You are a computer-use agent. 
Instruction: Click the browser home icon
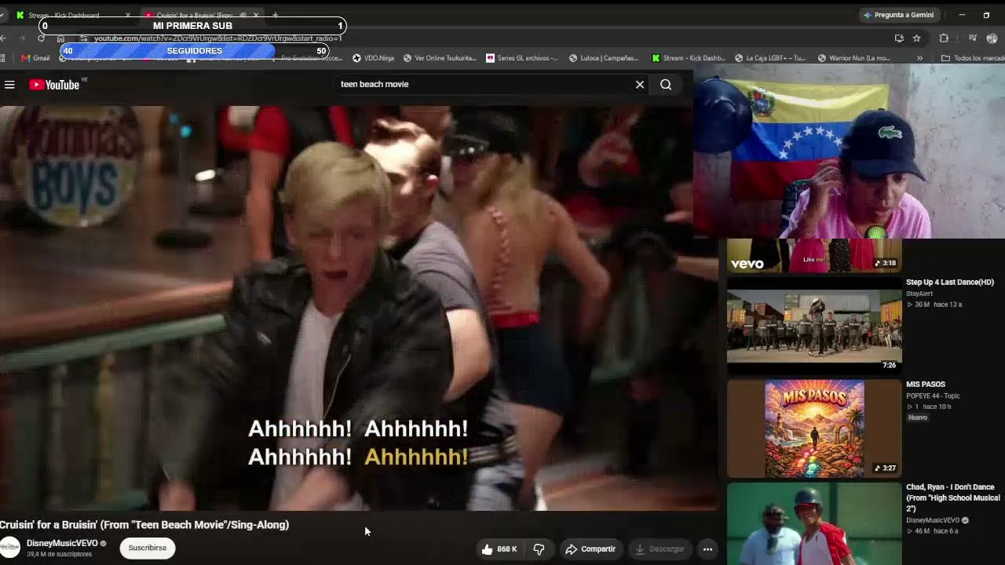click(60, 38)
